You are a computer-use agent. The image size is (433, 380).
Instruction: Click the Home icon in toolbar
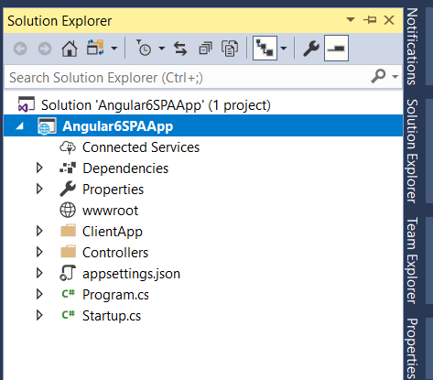coord(70,49)
